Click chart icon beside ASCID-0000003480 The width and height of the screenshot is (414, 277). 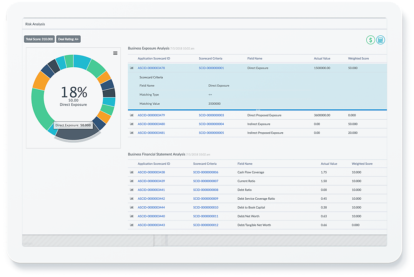pyautogui.click(x=132, y=124)
